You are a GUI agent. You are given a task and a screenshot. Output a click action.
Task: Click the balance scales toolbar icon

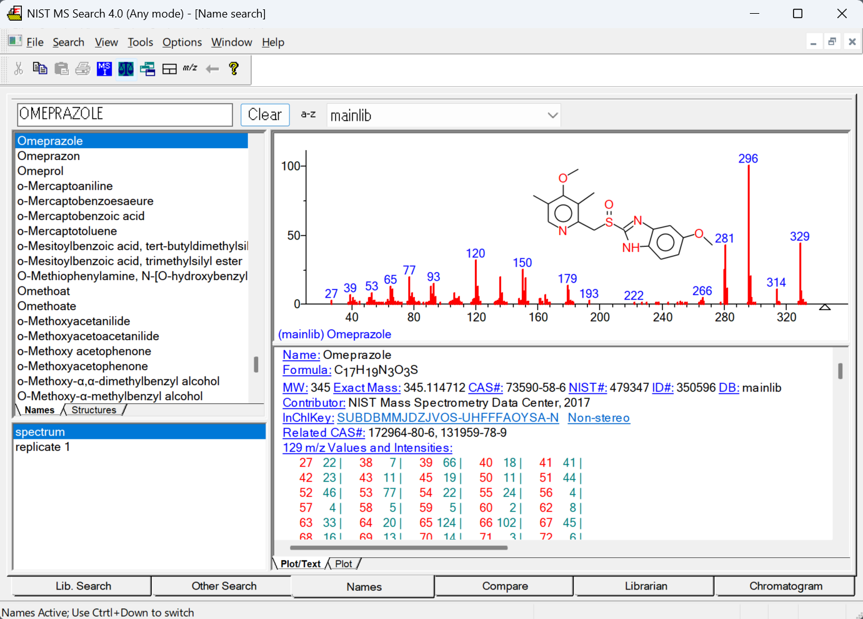pos(126,68)
